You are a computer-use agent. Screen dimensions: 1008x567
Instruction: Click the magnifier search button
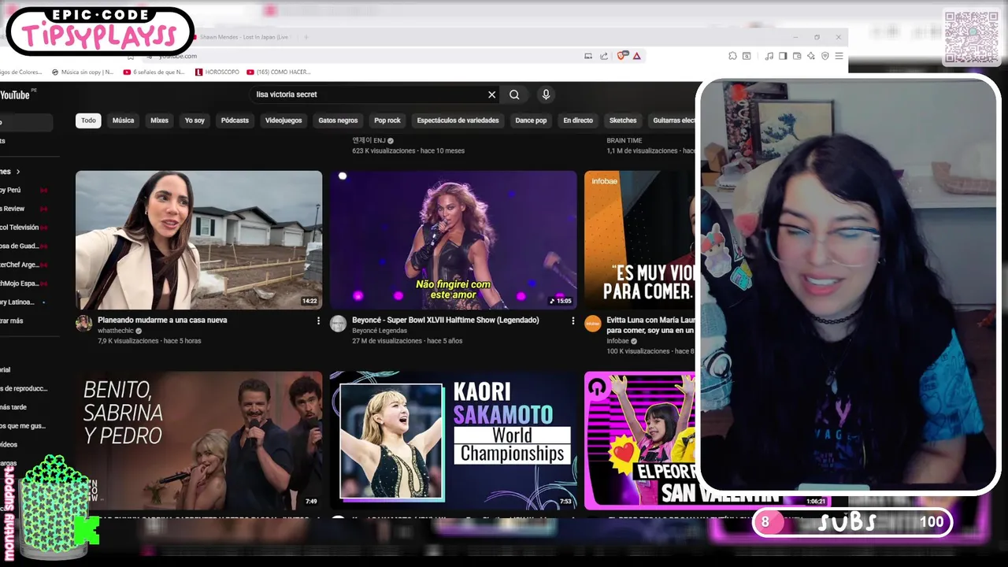(x=514, y=94)
